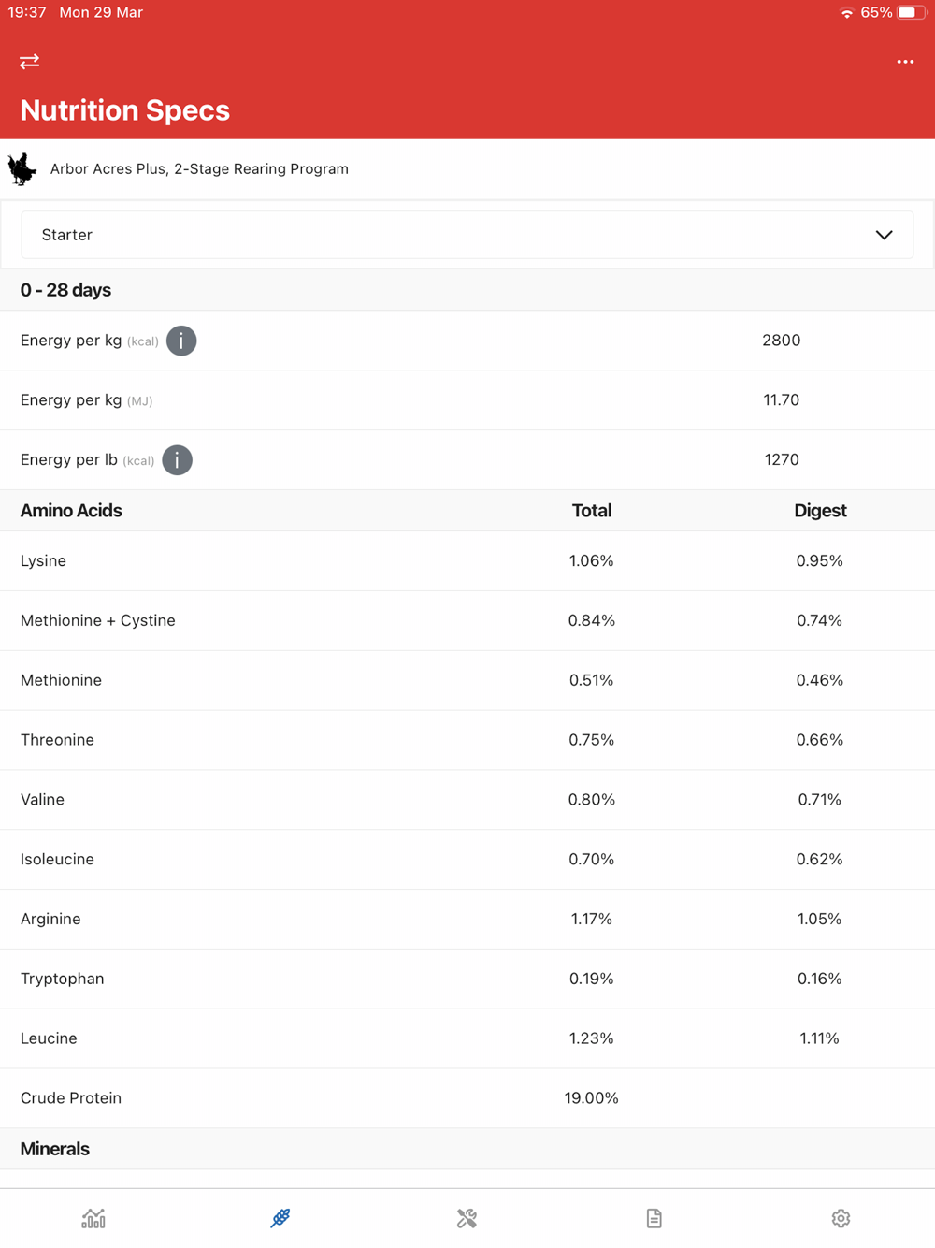Select the wheat nutrition tab
Image resolution: width=935 pixels, height=1248 pixels.
pyautogui.click(x=280, y=1218)
